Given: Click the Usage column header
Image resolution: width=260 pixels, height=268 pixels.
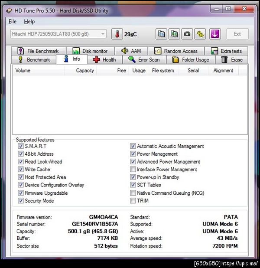Looking at the screenshot, I should pos(139,71).
